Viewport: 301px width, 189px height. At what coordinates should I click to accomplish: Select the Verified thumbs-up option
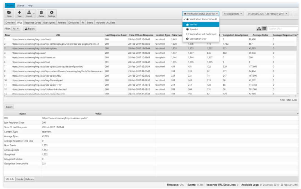click(x=200, y=25)
